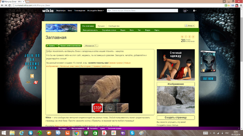Select the Лучшее tab
Screen dimensions: 243x136
click(x=101, y=26)
